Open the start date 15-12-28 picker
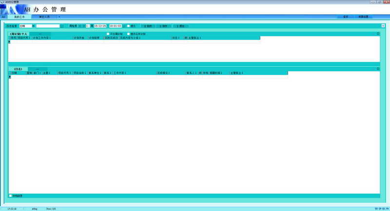Image resolution: width=390 pixels, height=211 pixels. click(100, 26)
